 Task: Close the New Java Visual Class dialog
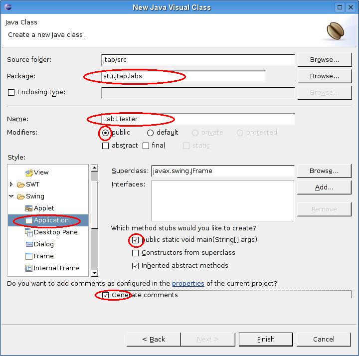351,7
